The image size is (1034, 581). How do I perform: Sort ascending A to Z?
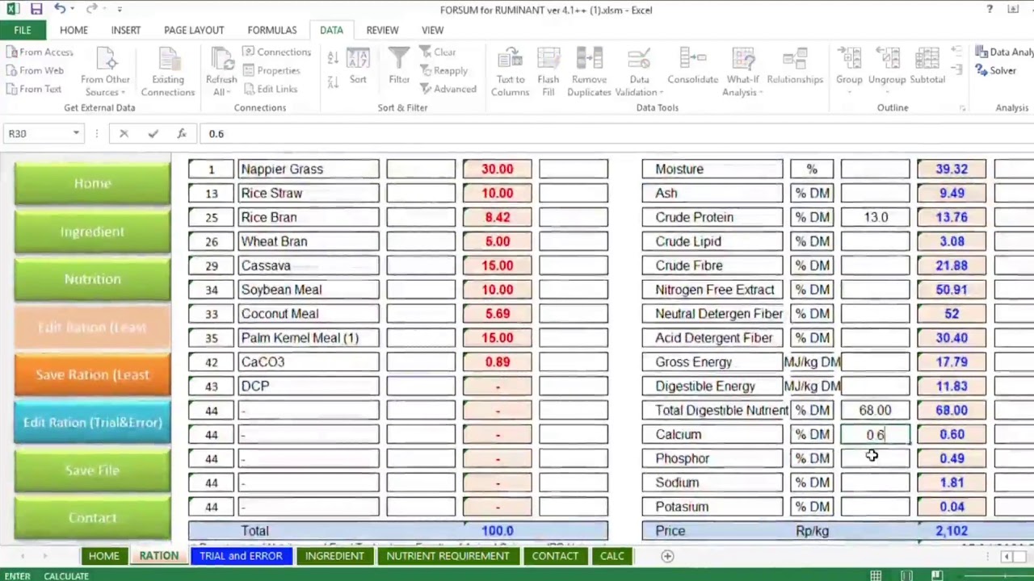coord(333,56)
